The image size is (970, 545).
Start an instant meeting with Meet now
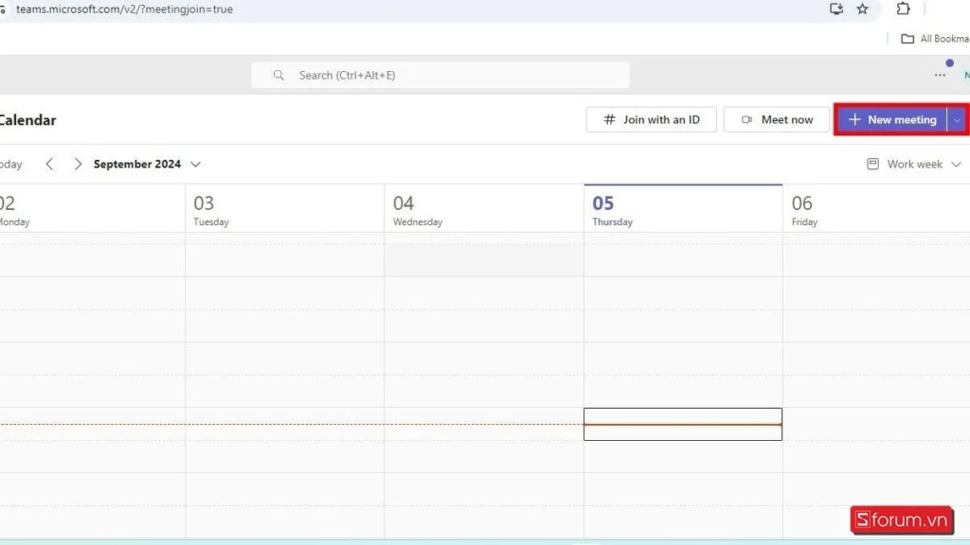pyautogui.click(x=778, y=120)
